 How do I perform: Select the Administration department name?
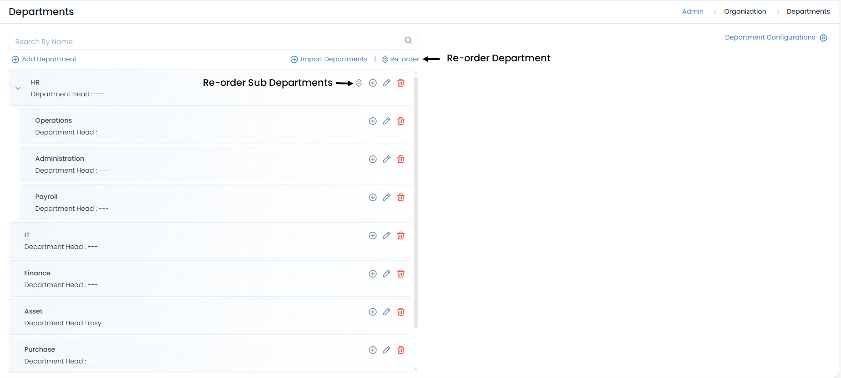click(60, 159)
